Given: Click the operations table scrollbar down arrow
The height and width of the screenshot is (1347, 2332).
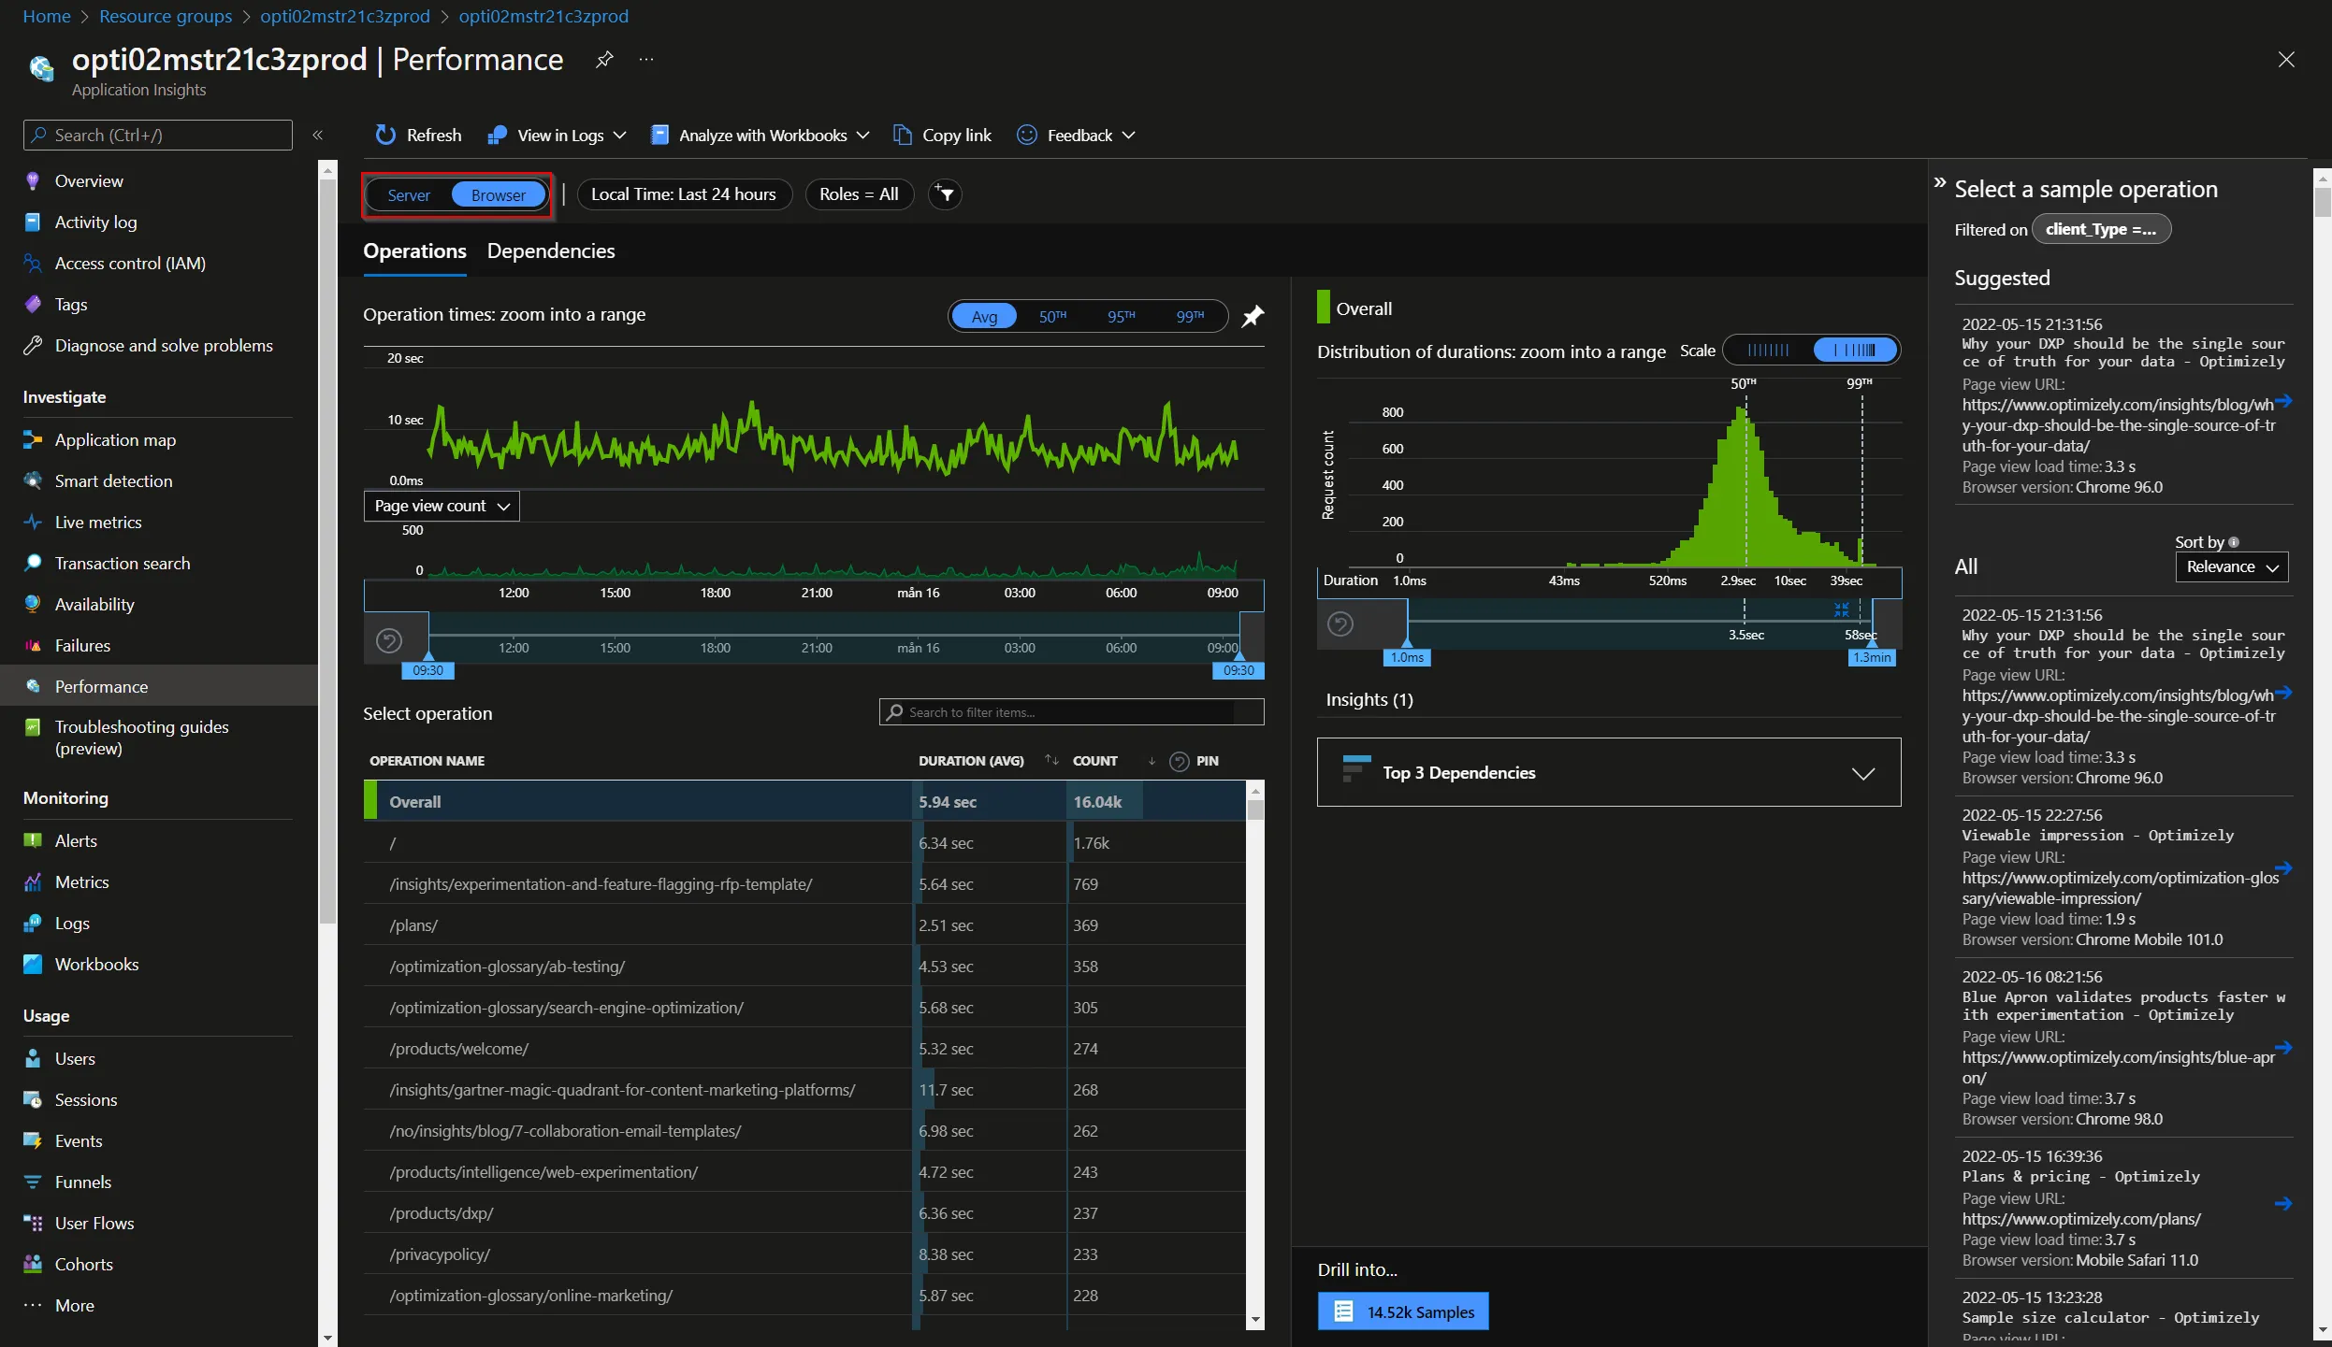Looking at the screenshot, I should (x=1255, y=1320).
